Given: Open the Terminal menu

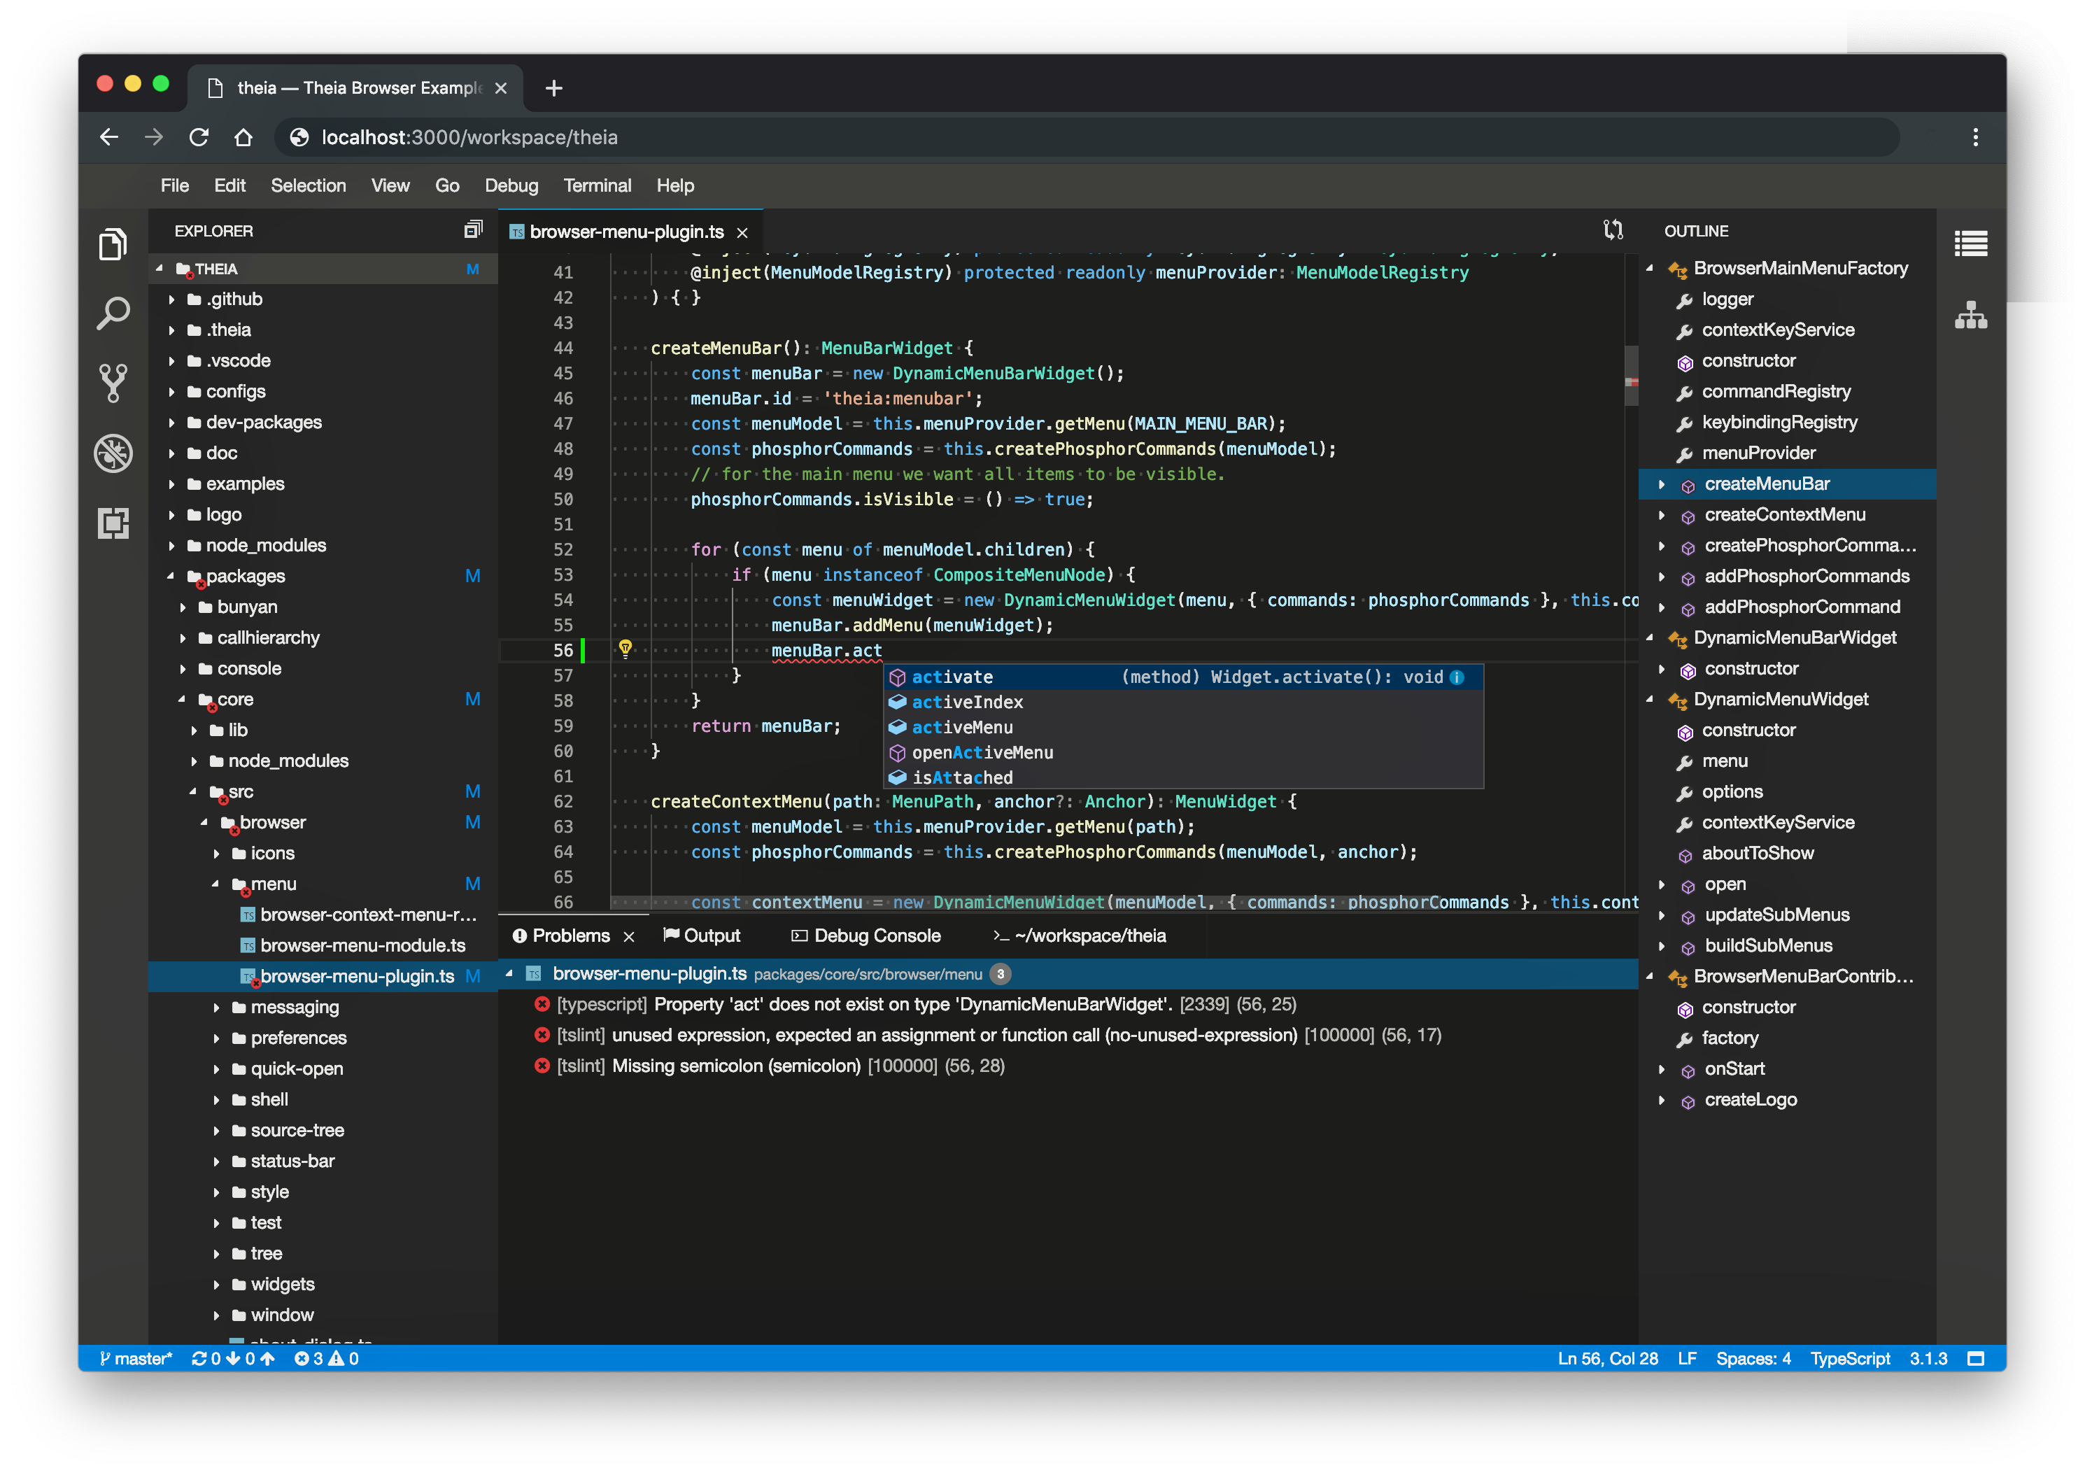Looking at the screenshot, I should point(597,185).
